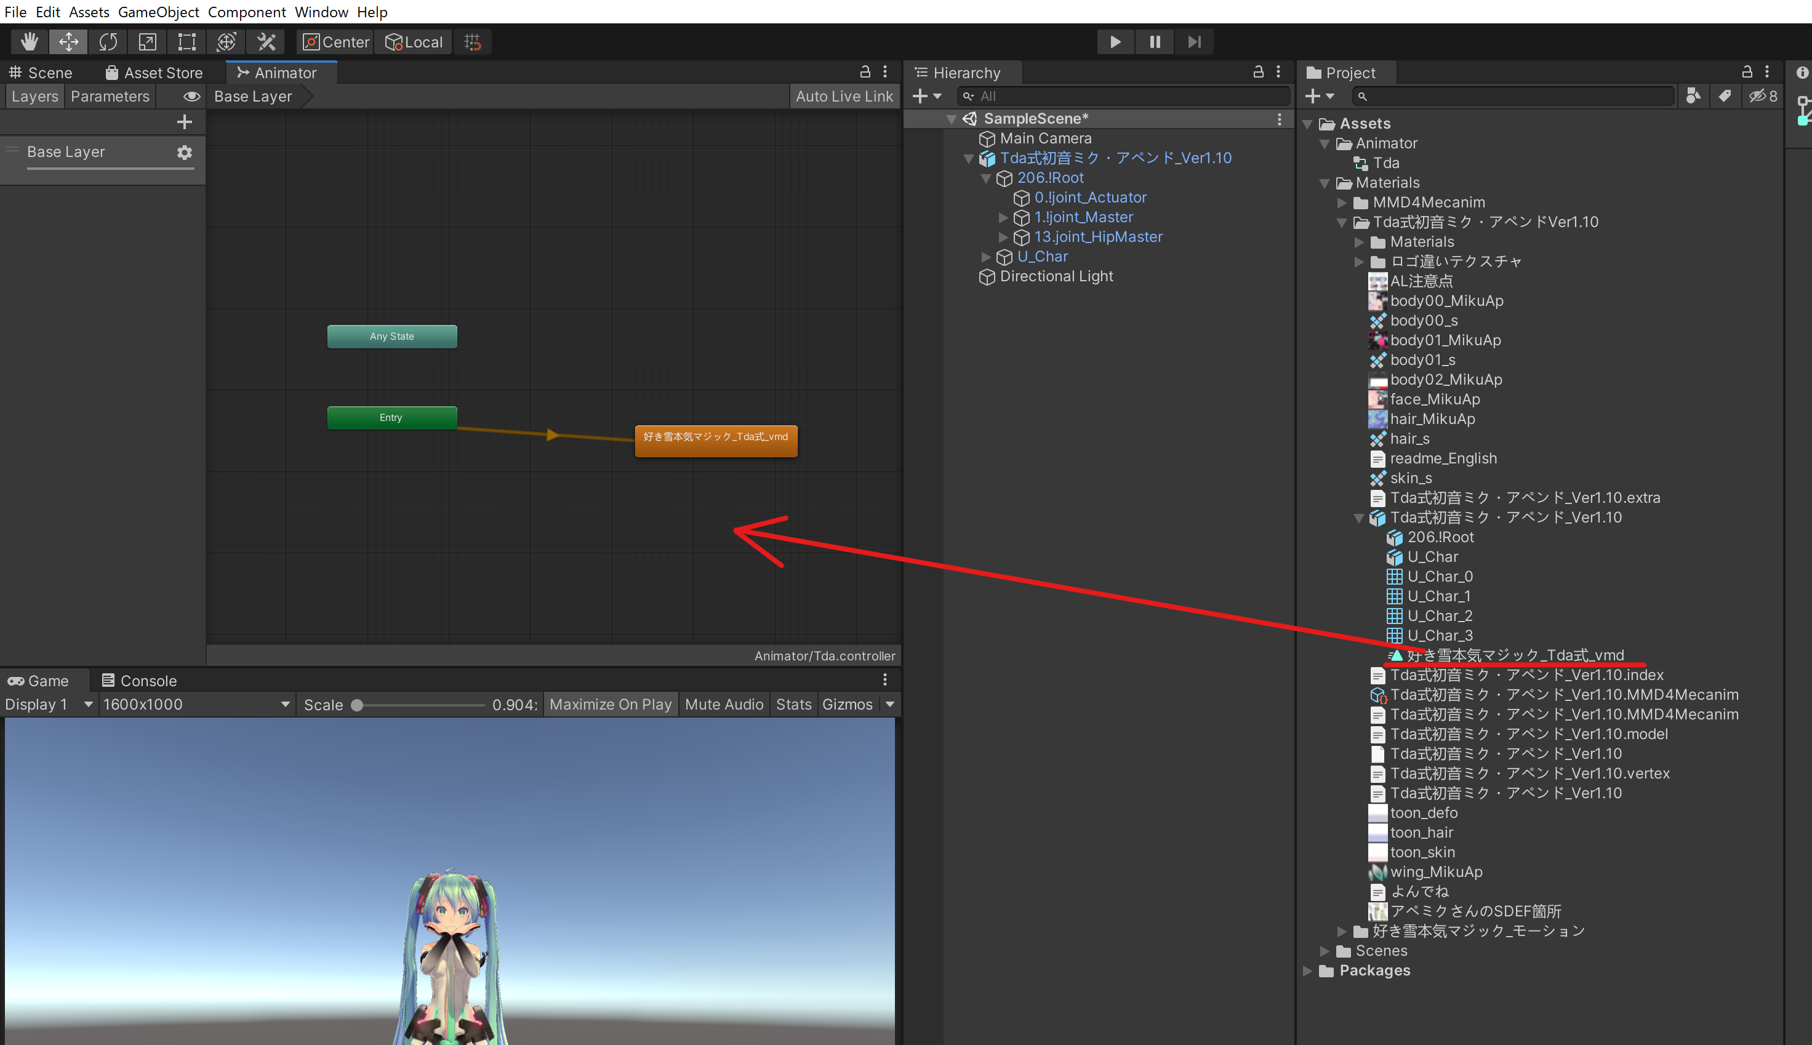Screen dimensions: 1812x1045
Task: Select the 好き雪本気マジック_Tda式_vmd state node
Action: tap(715, 439)
